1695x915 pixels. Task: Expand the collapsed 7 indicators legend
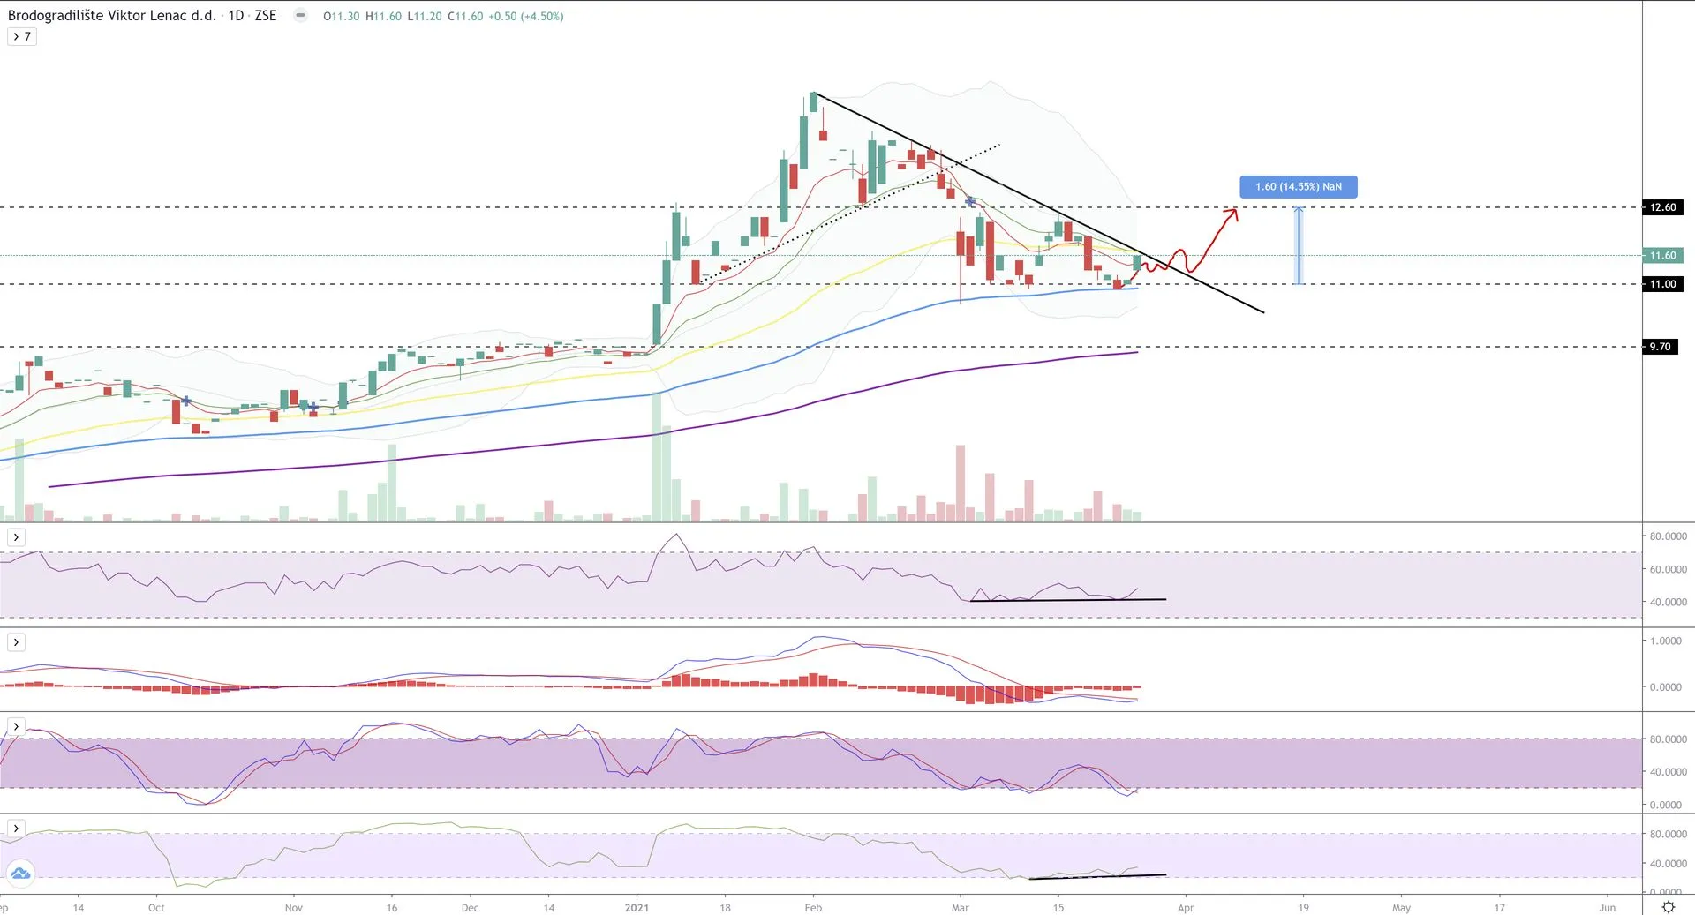click(x=22, y=36)
